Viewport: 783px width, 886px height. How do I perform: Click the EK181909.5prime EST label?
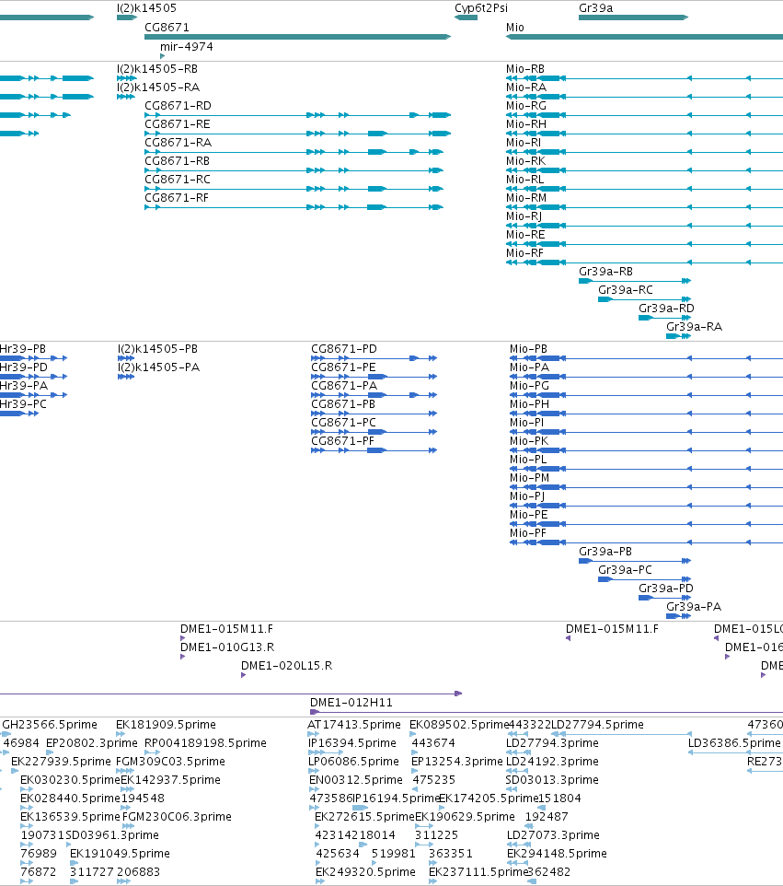(x=166, y=725)
